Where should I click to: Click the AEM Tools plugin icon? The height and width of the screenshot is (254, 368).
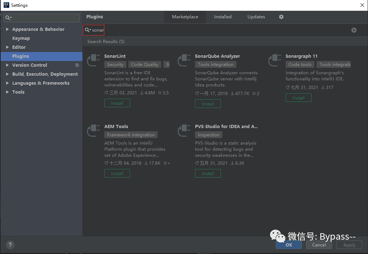click(94, 131)
